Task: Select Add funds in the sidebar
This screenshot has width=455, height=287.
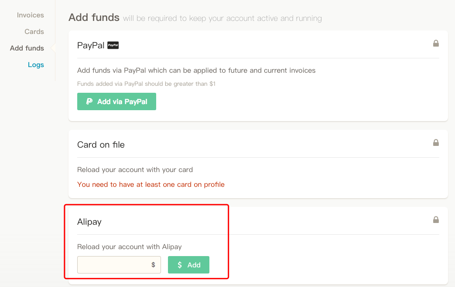Action: [27, 48]
